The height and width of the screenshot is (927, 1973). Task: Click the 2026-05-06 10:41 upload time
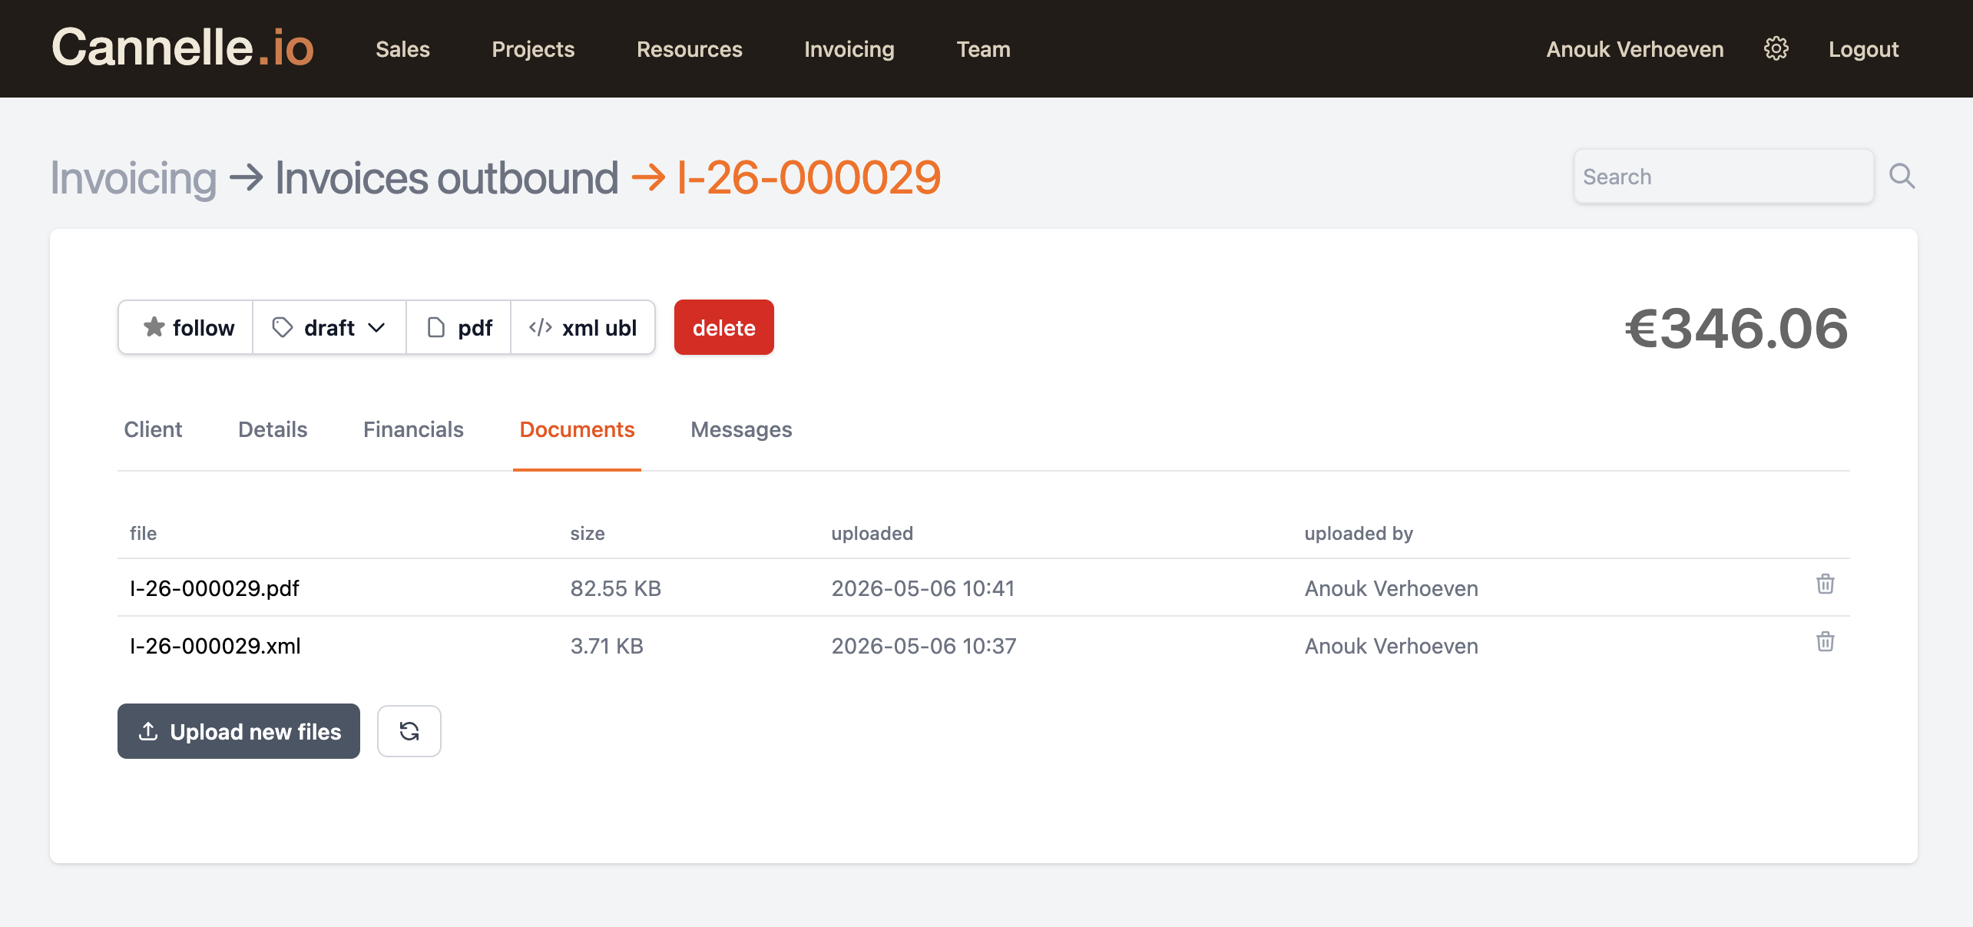(x=923, y=588)
